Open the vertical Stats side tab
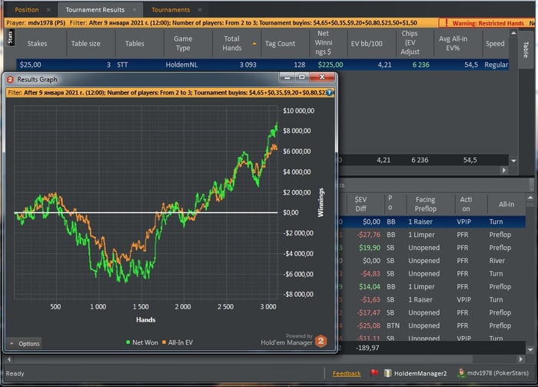This screenshot has height=387, width=538. pyautogui.click(x=10, y=38)
